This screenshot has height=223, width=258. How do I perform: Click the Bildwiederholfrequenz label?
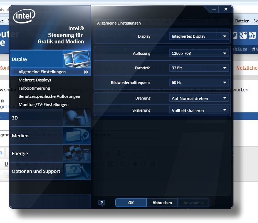click(131, 83)
